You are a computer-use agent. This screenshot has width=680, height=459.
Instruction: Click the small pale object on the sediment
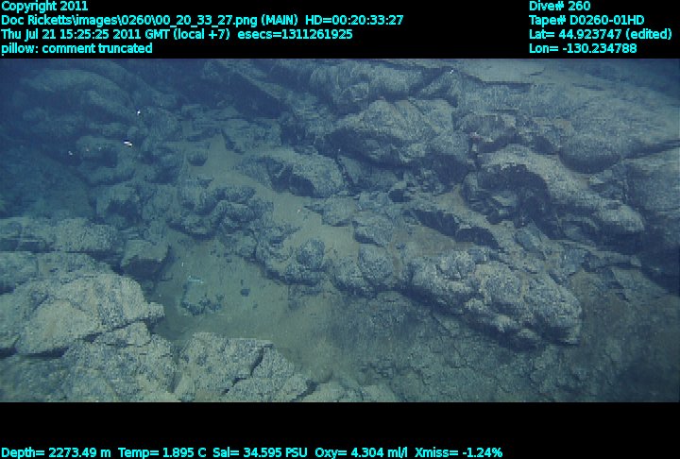(x=195, y=279)
